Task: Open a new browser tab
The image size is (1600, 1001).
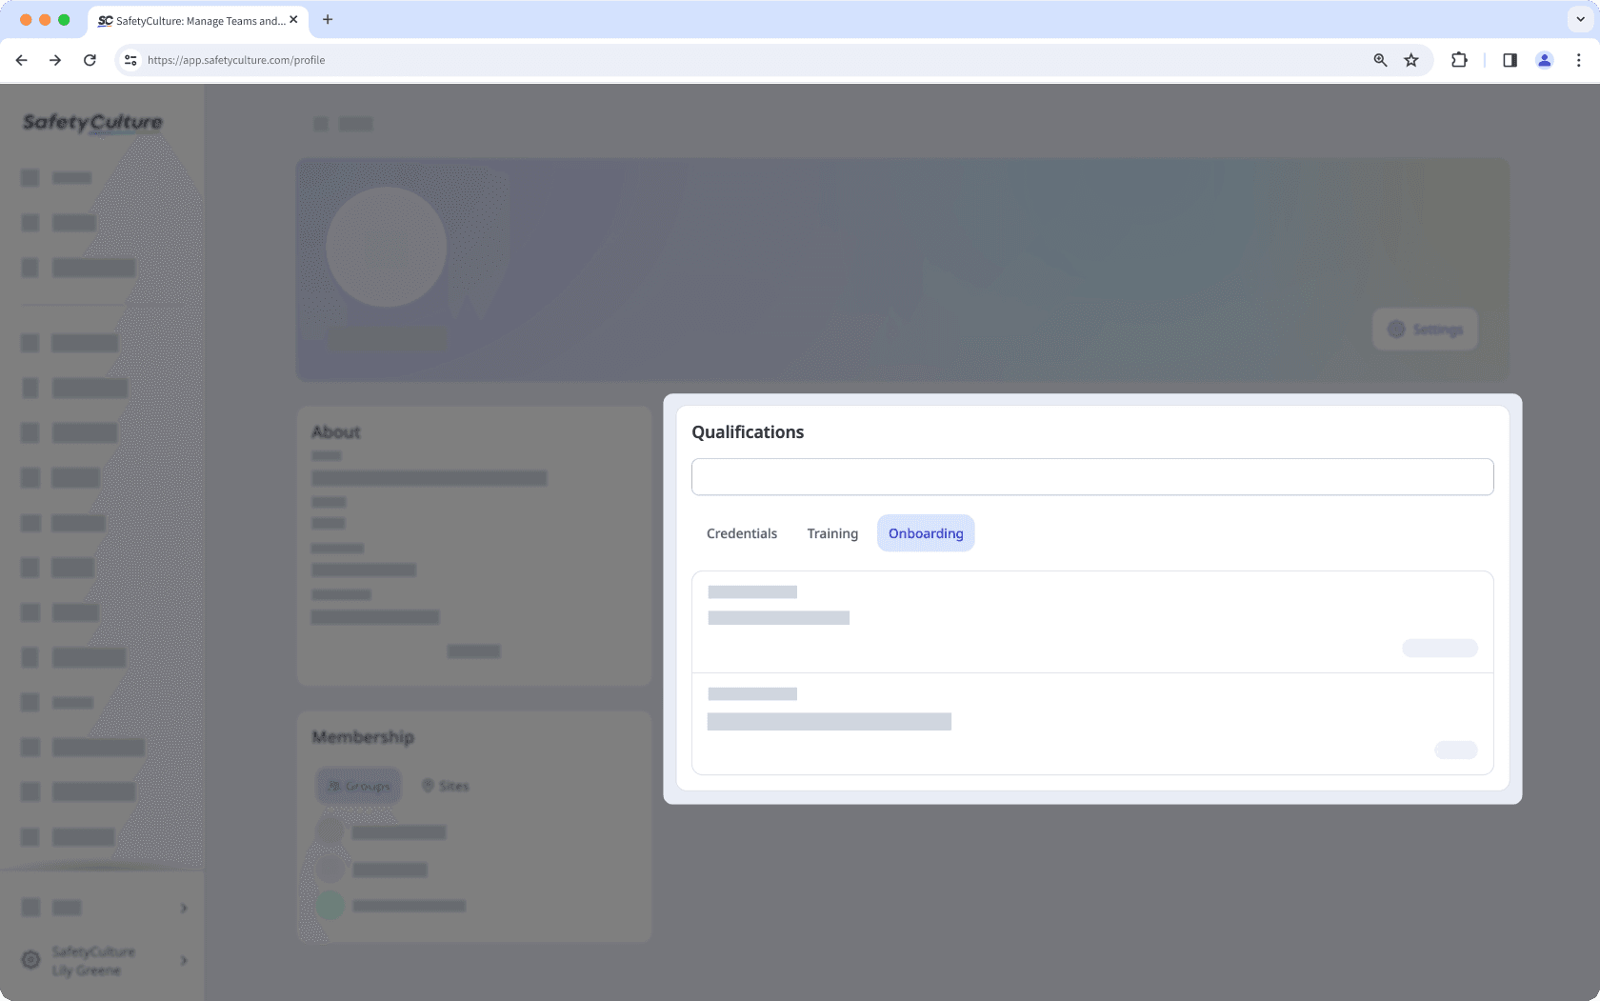Action: click(x=328, y=19)
